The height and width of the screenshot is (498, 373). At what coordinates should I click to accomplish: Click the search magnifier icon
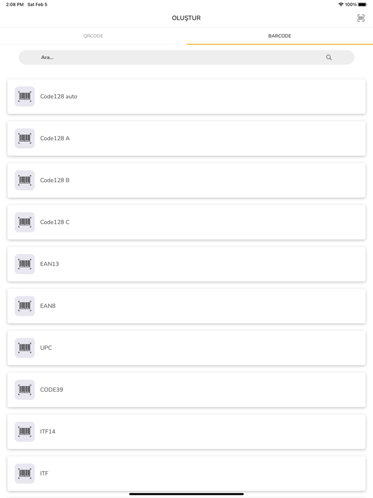(x=329, y=58)
